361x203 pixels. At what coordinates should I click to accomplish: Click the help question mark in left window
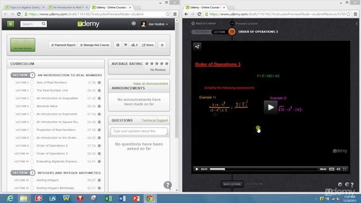coord(168,185)
